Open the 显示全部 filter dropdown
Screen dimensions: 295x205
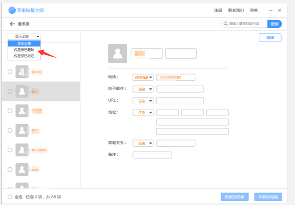click(24, 36)
